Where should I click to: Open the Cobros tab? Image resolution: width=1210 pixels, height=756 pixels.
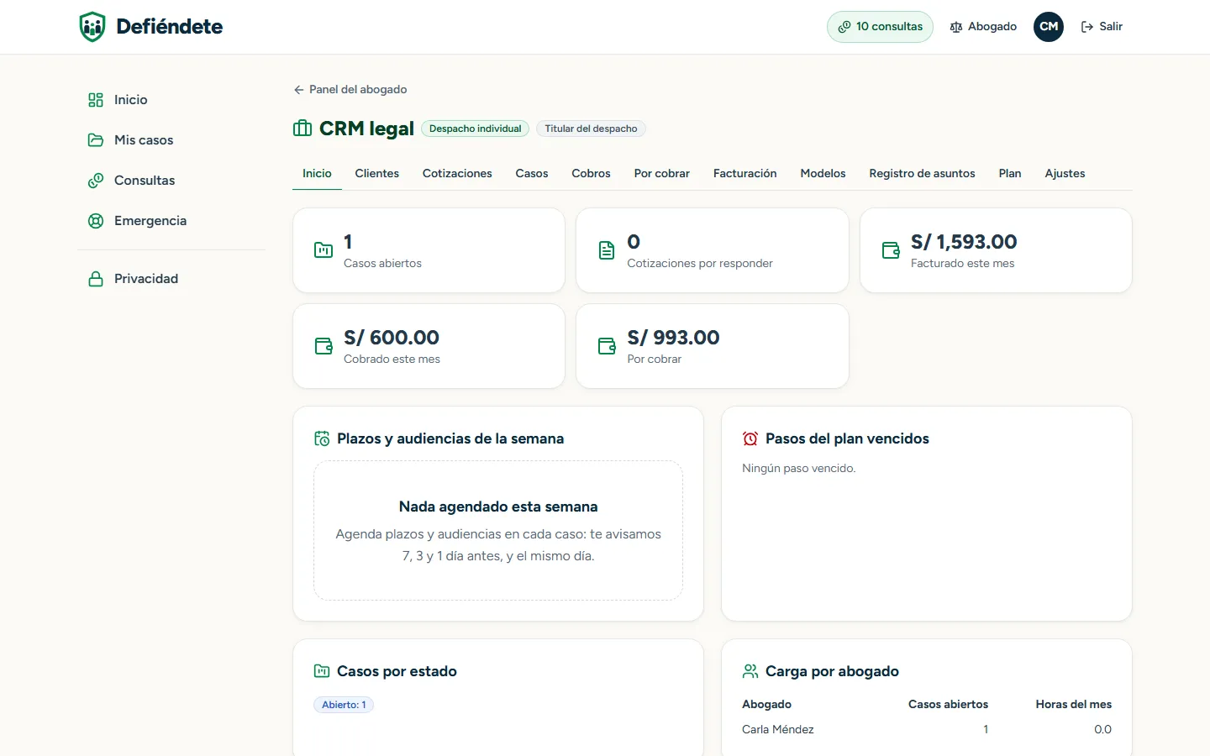click(592, 174)
